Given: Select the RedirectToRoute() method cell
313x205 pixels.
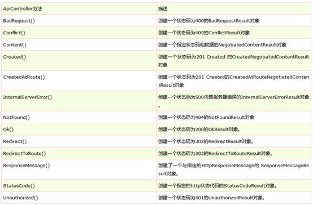Looking at the screenshot, I should pyautogui.click(x=79, y=153).
